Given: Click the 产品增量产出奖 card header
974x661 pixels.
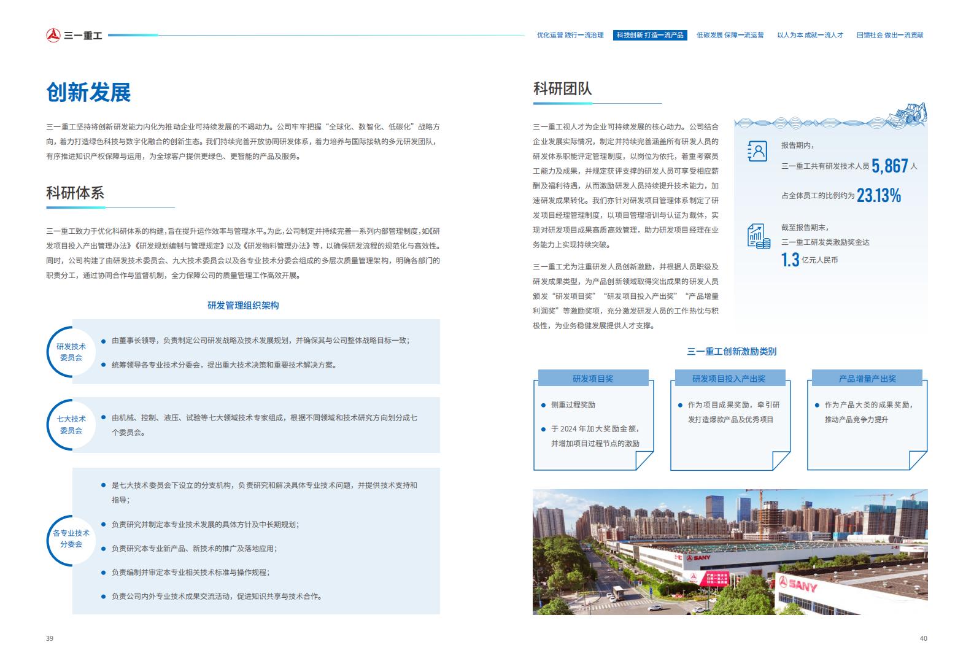Looking at the screenshot, I should pos(867,378).
